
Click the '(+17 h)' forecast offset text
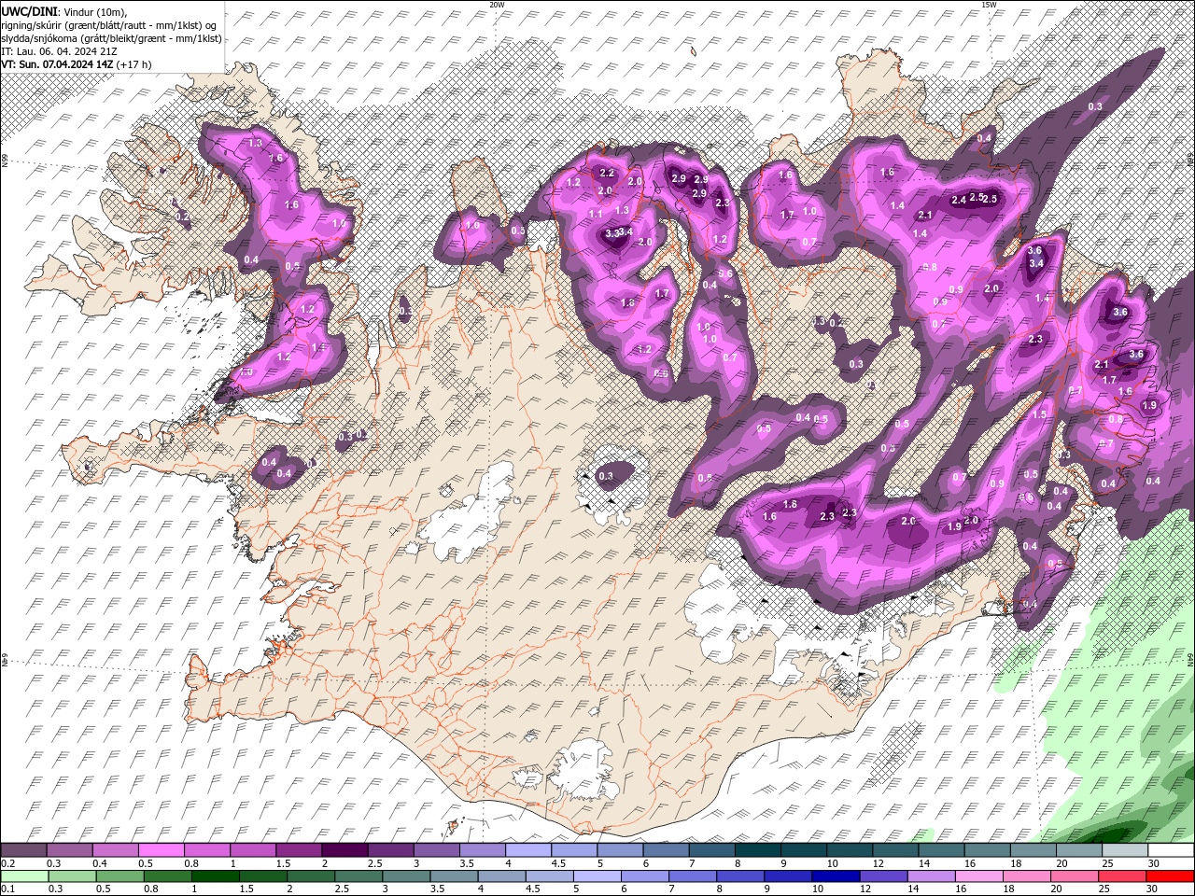pos(134,64)
